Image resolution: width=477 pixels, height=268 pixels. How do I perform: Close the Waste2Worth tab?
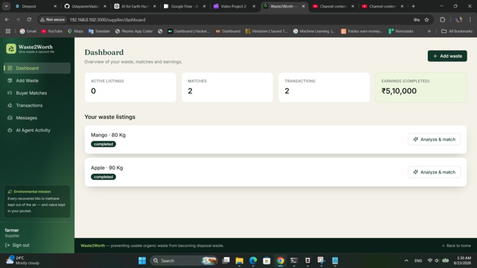pos(303,6)
